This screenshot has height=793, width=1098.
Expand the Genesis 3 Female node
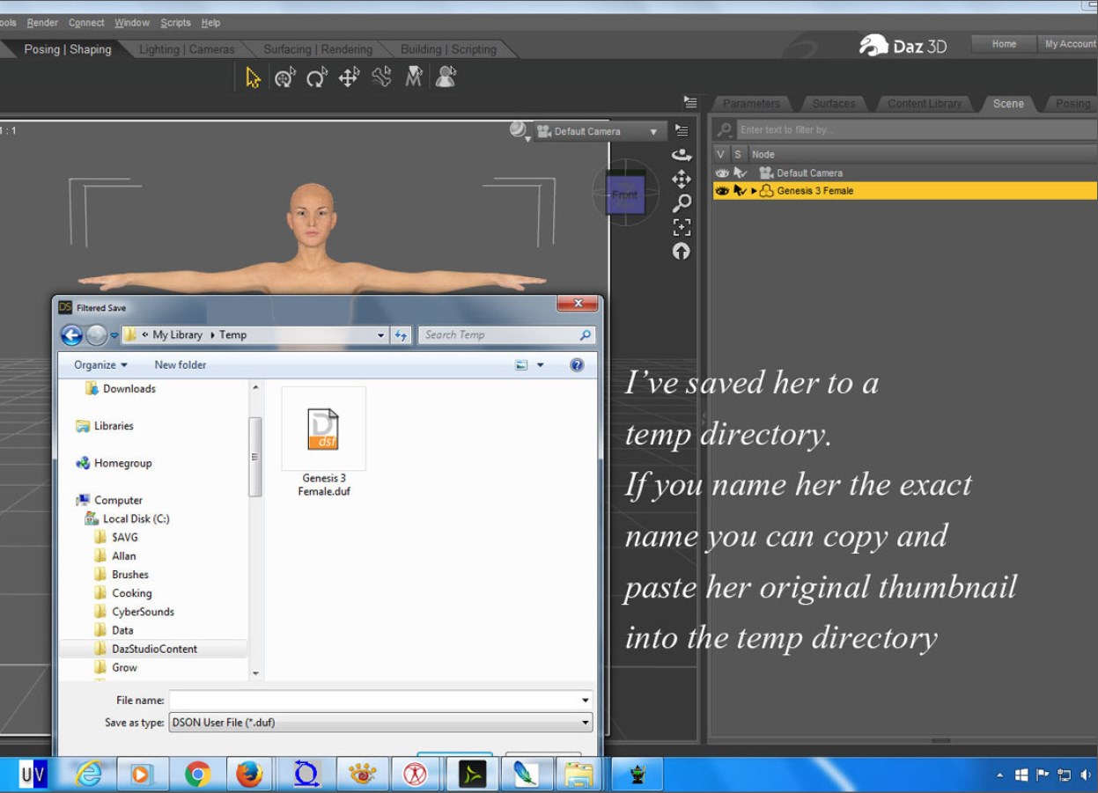pyautogui.click(x=754, y=191)
